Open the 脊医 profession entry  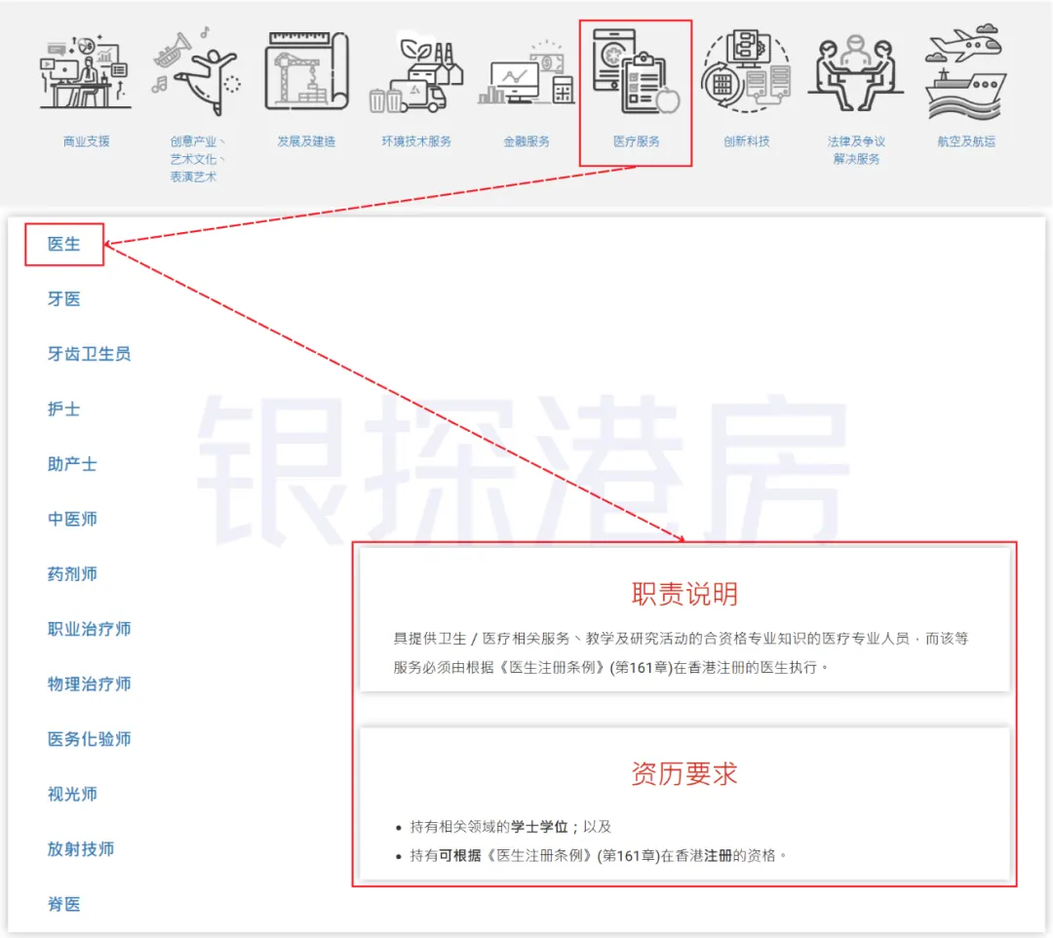[x=63, y=905]
